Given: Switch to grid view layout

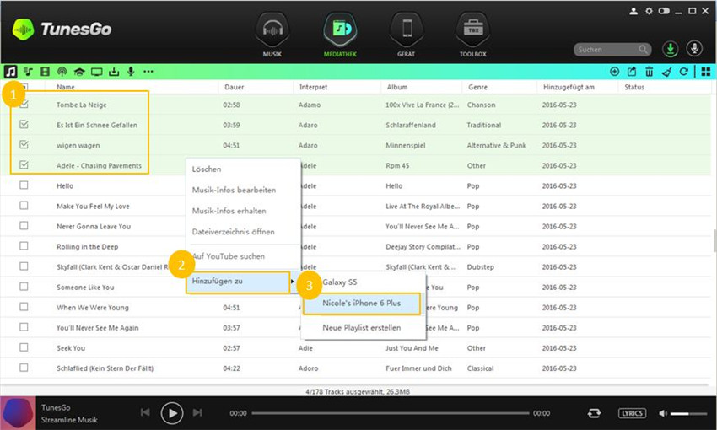Looking at the screenshot, I should point(706,72).
